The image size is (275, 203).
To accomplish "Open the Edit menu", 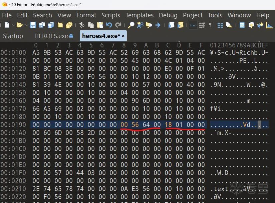I will (22, 15).
